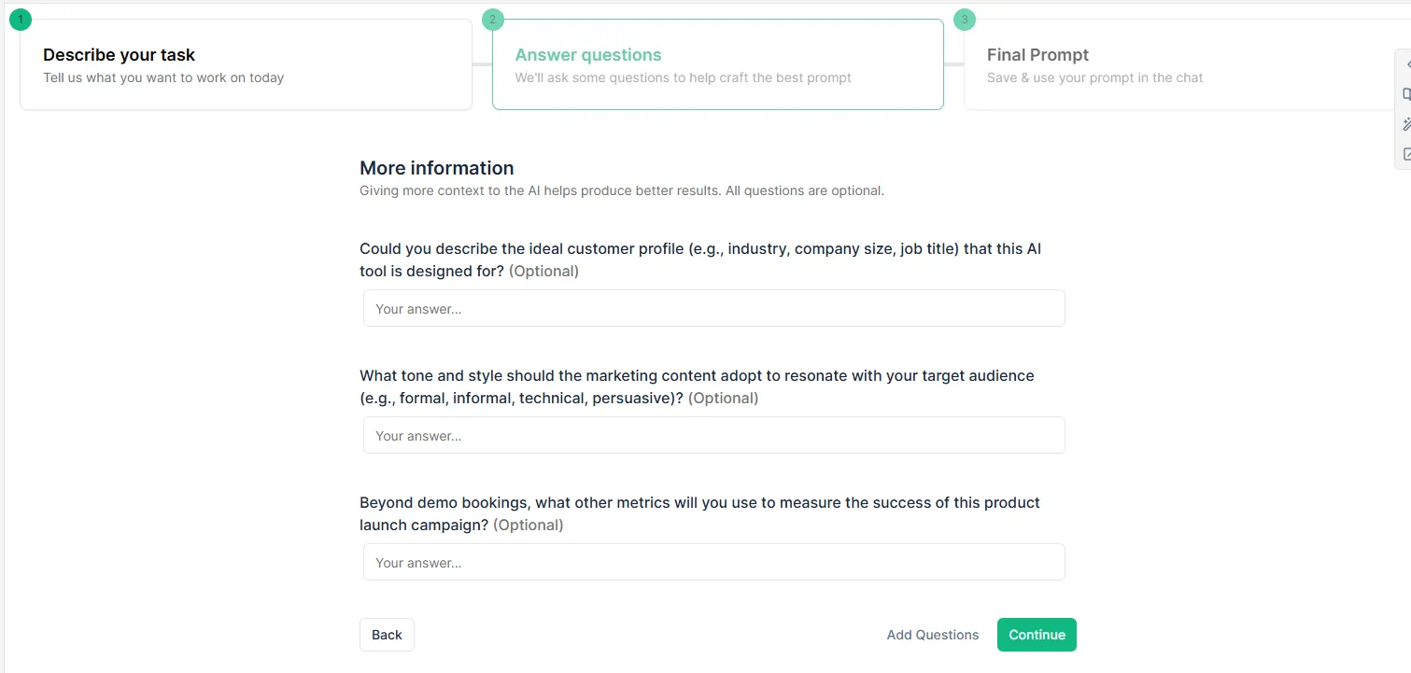Click the step 1 number circle
The image size is (1411, 673).
pyautogui.click(x=21, y=20)
